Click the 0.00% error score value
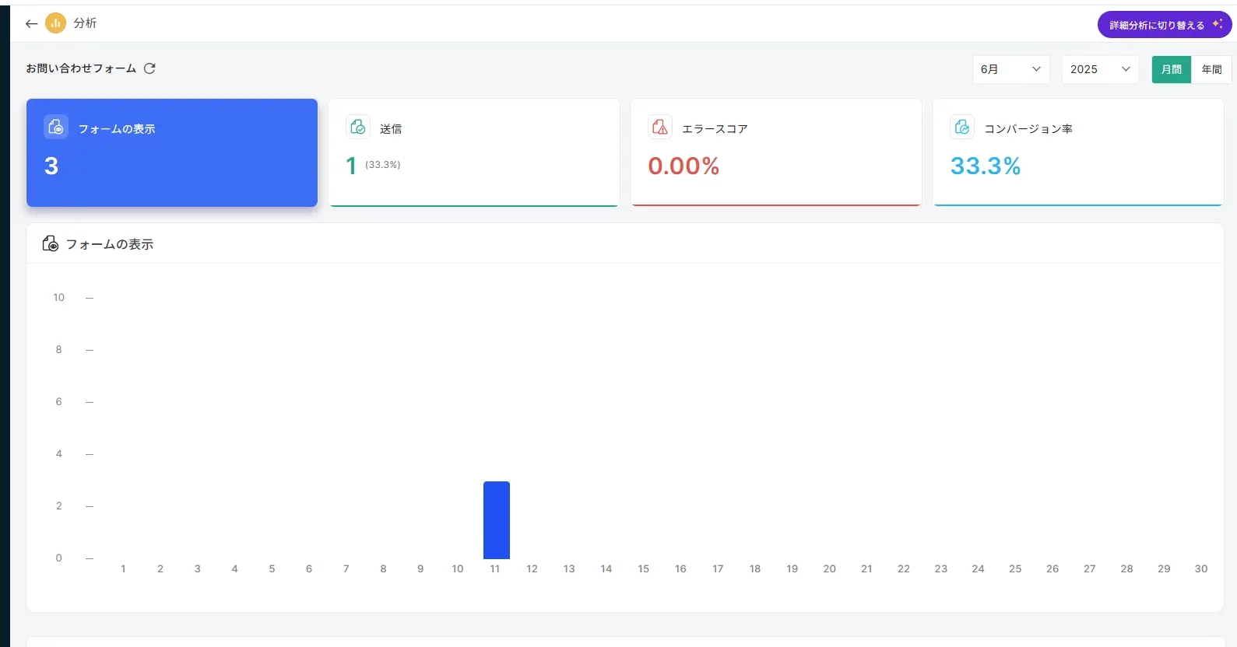The width and height of the screenshot is (1237, 647). point(684,166)
